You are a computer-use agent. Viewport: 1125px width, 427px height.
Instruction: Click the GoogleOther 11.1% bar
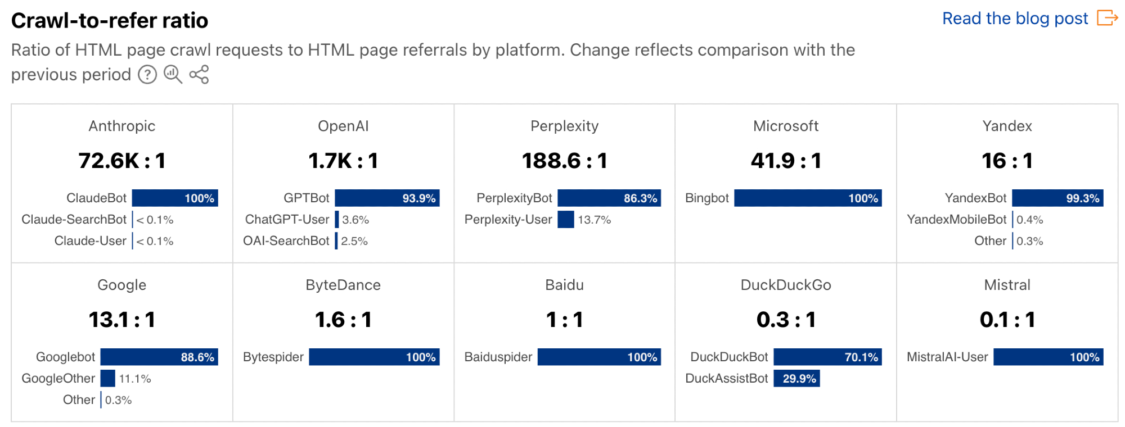[108, 379]
